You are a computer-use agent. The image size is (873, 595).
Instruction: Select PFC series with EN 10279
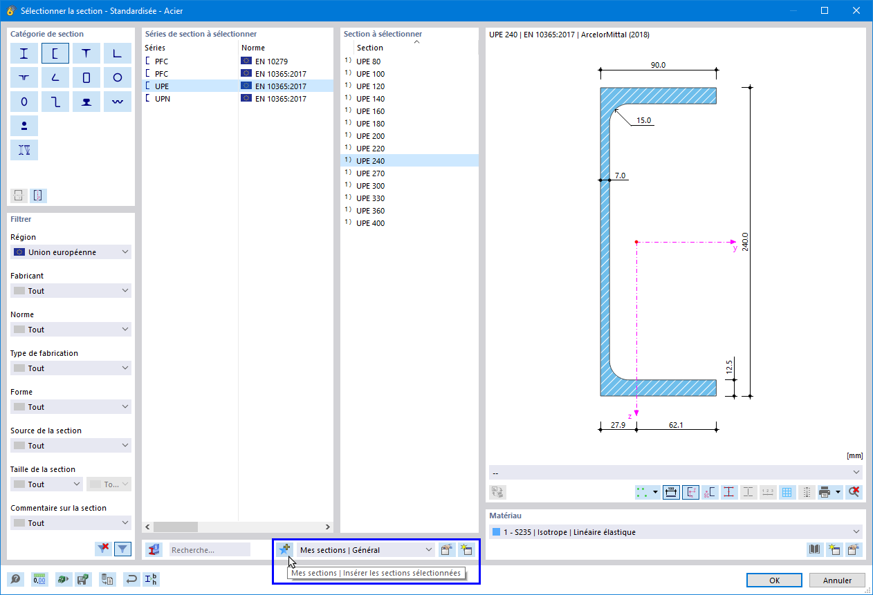coord(238,62)
